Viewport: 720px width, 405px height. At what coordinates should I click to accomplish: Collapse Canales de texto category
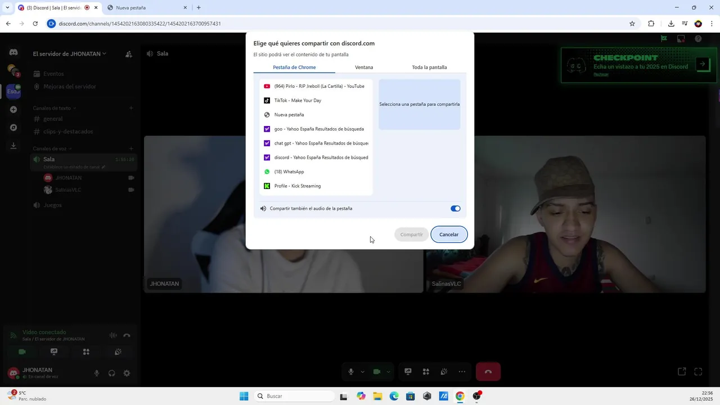pyautogui.click(x=55, y=108)
